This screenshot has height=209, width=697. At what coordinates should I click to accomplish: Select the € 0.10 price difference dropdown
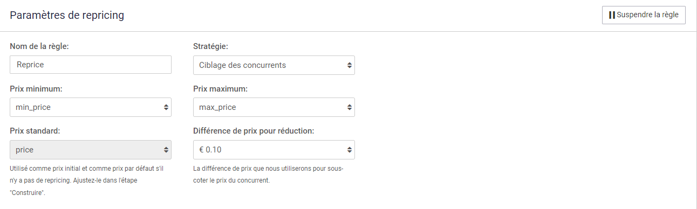pos(274,149)
